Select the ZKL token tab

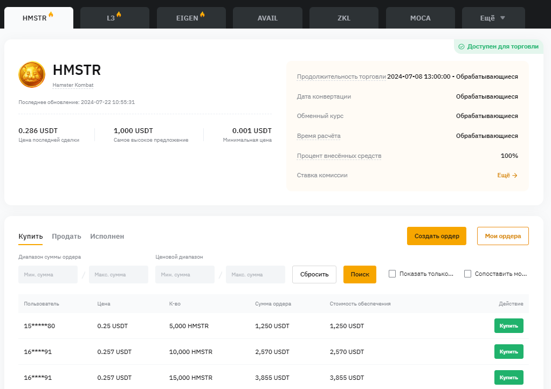click(x=344, y=18)
